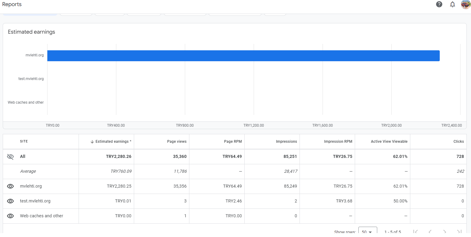Click the TRY1,200.00 chart axis label
This screenshot has width=471, height=237.
tap(254, 125)
